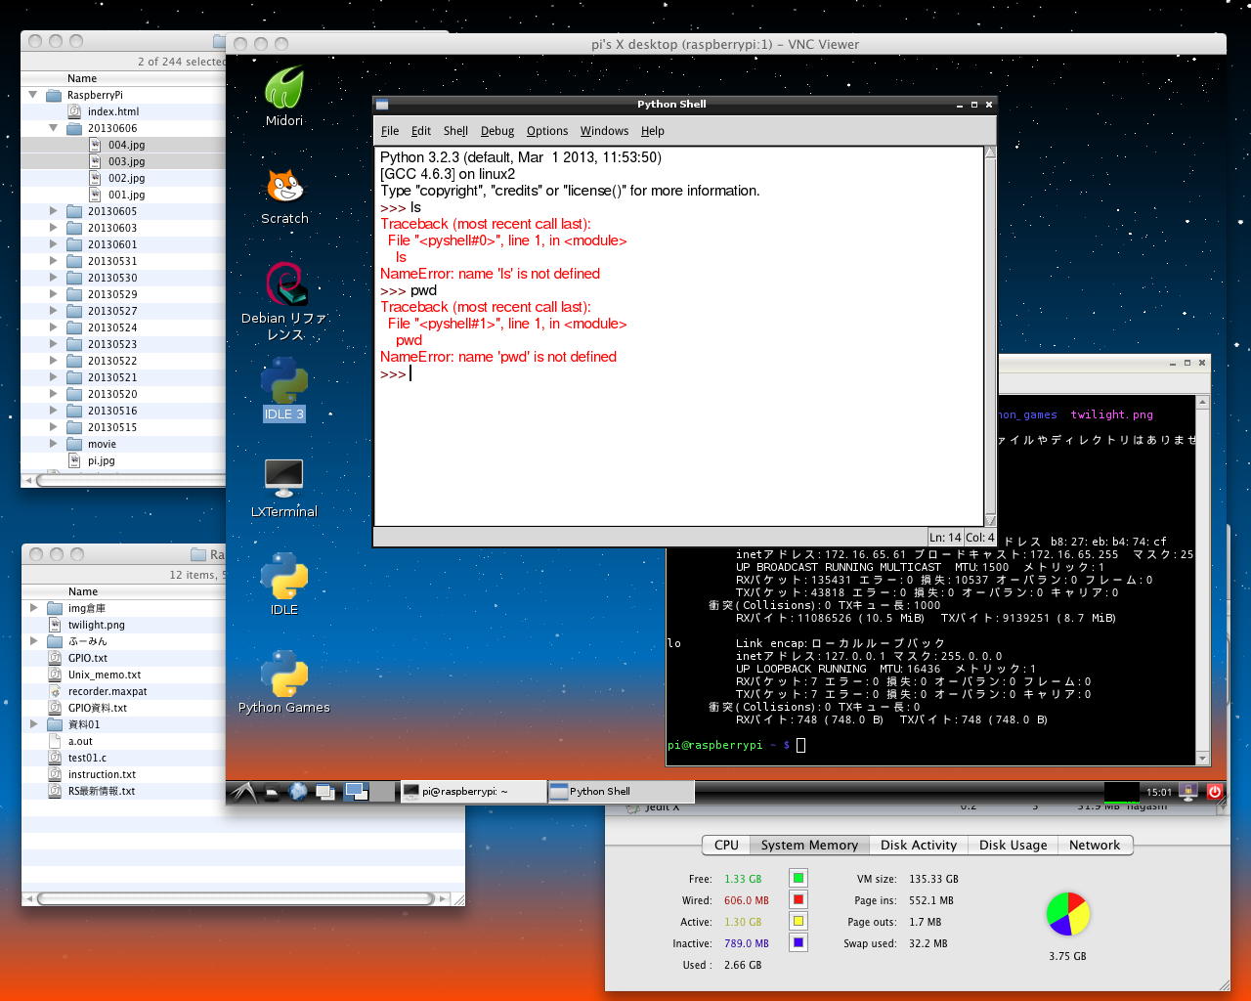Image resolution: width=1251 pixels, height=1001 pixels.
Task: Click the red power button in the LXDE panel
Action: 1215,792
